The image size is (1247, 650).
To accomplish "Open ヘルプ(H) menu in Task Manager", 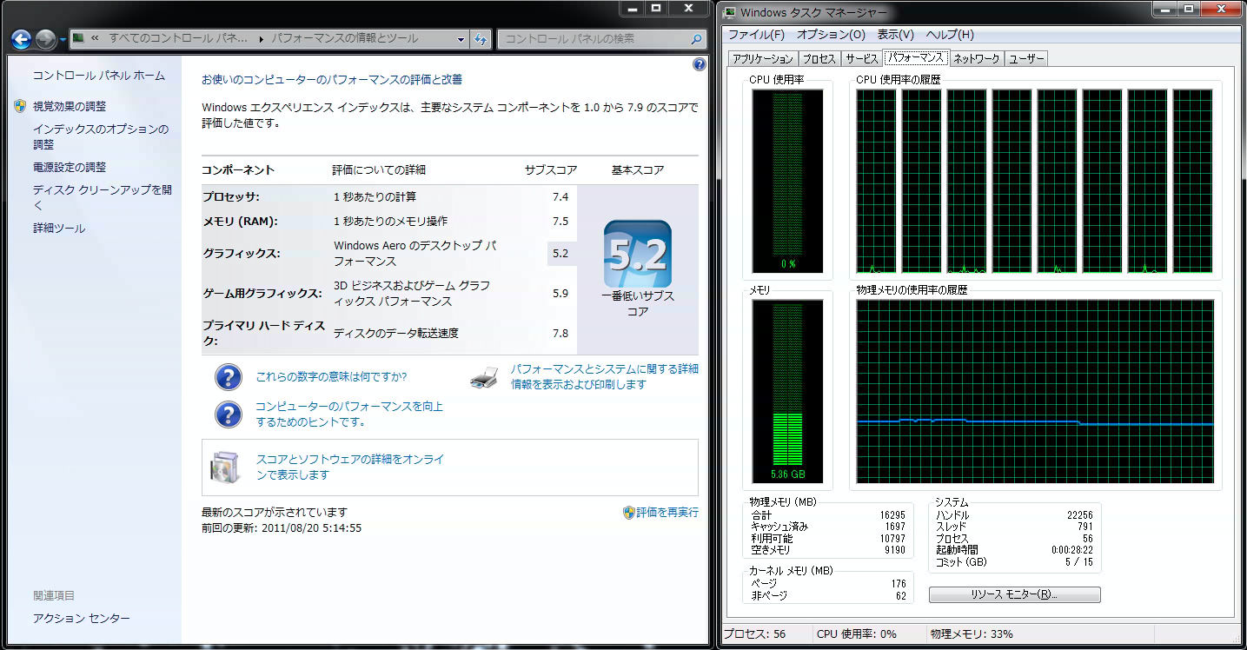I will [x=950, y=35].
